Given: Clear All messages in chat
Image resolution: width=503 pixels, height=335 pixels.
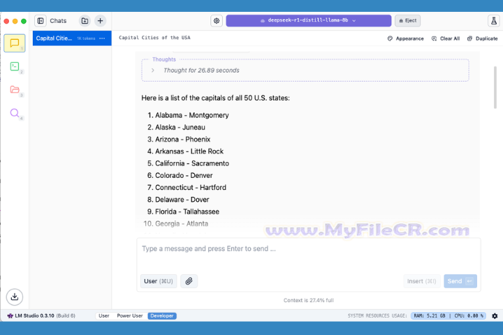Looking at the screenshot, I should point(446,38).
